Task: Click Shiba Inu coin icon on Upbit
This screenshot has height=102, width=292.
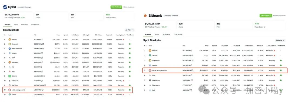Action: (x=10, y=62)
